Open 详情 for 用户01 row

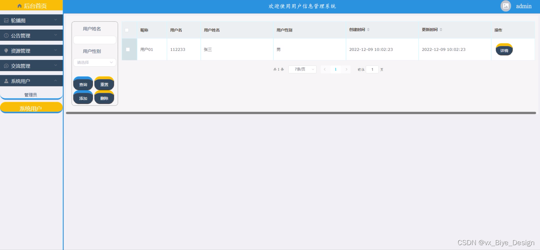click(x=504, y=49)
